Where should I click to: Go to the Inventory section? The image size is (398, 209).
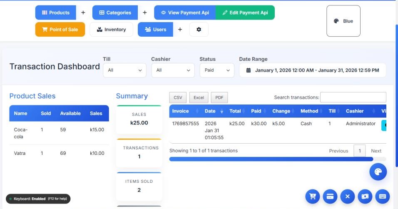[111, 30]
